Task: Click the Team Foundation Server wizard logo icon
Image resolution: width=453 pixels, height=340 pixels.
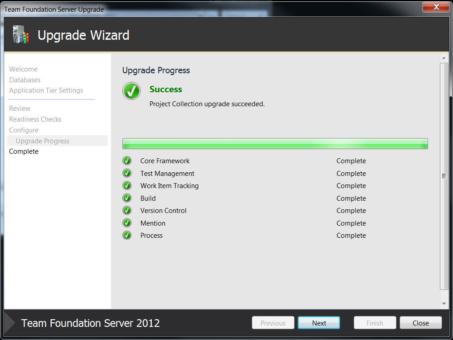Action: 21,35
